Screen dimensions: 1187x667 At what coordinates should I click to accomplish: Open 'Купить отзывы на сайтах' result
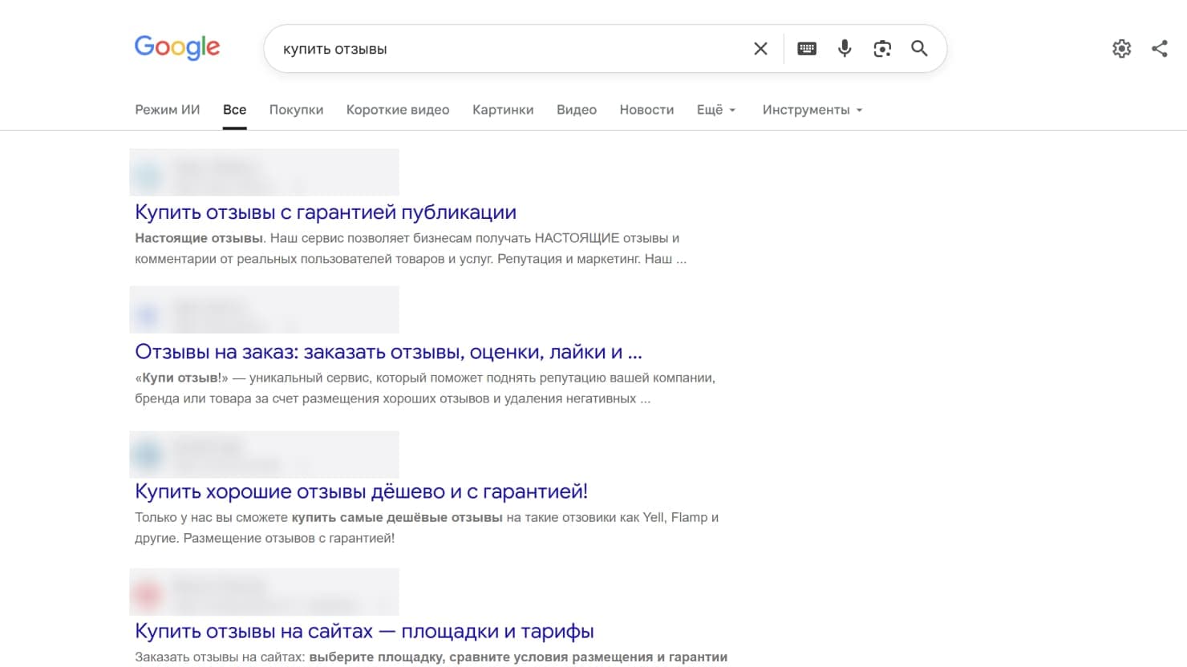click(364, 631)
